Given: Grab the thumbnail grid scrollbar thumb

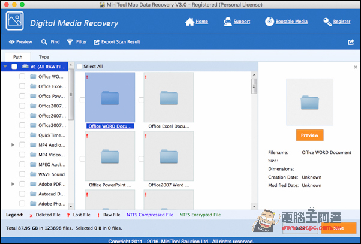Looking at the screenshot, I should pyautogui.click(x=254, y=86).
